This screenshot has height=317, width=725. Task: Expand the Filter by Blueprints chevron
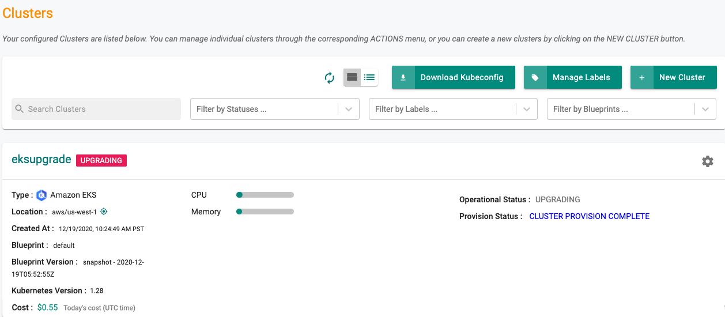coord(705,109)
